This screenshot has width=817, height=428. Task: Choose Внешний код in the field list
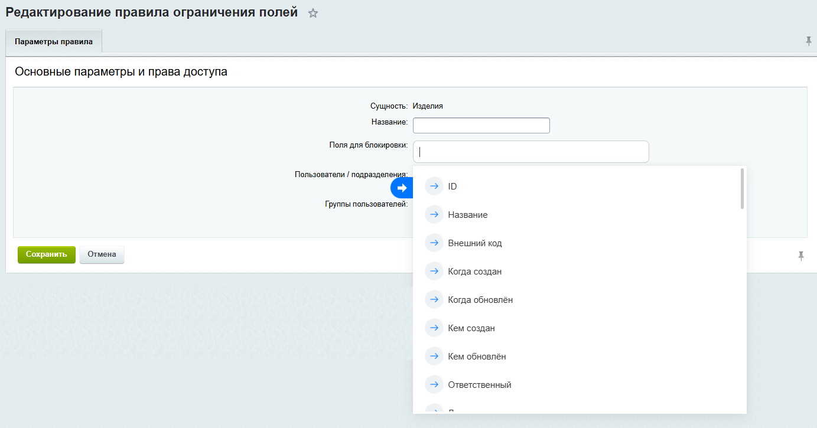[578, 243]
